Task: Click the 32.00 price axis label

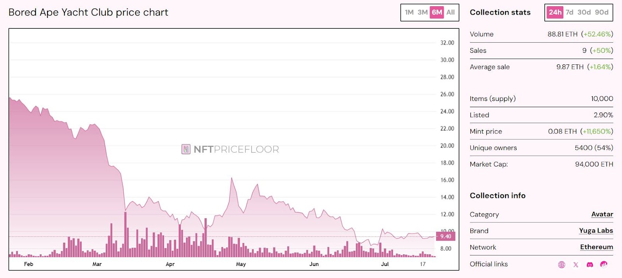Action: 447,43
